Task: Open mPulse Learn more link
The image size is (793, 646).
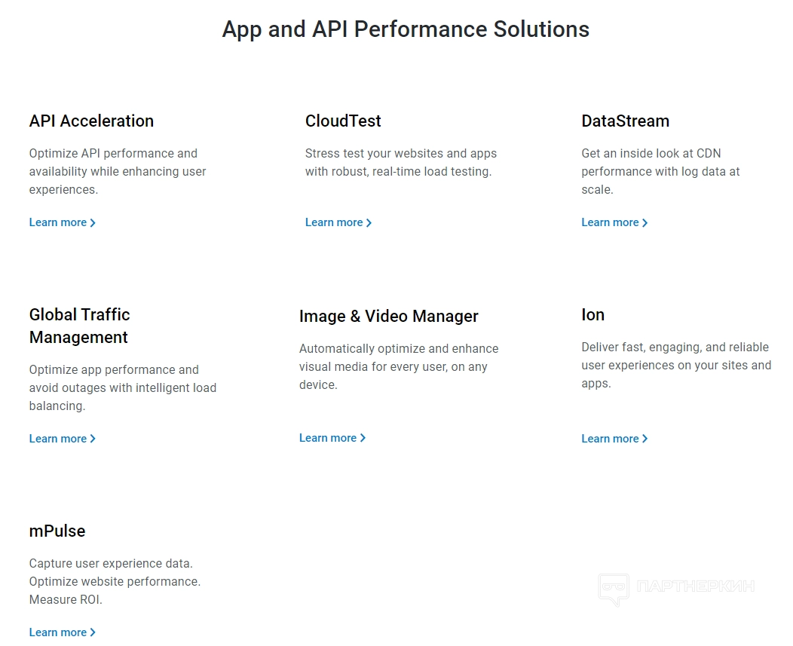Action: pyautogui.click(x=58, y=632)
